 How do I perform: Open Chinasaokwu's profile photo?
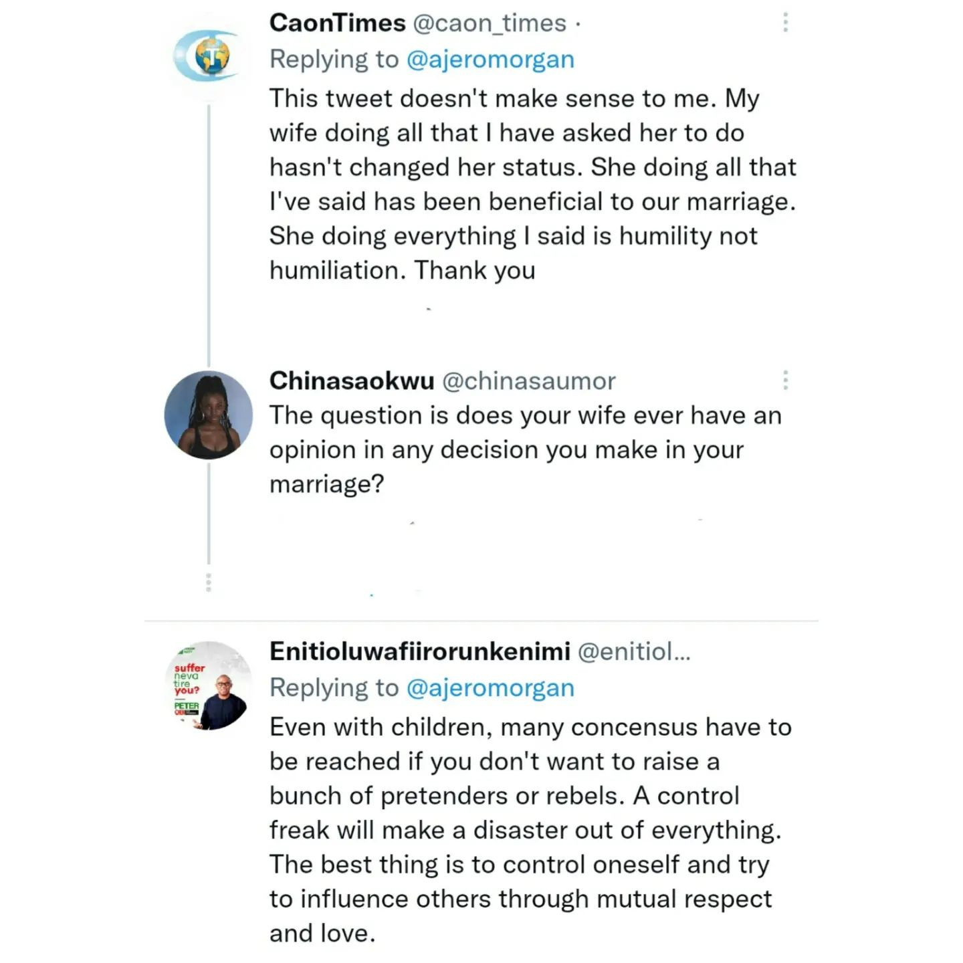pos(209,415)
